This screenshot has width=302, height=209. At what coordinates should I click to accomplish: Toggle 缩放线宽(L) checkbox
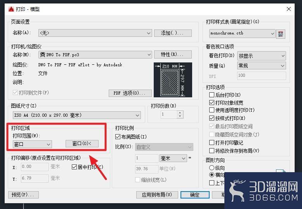[137, 180]
